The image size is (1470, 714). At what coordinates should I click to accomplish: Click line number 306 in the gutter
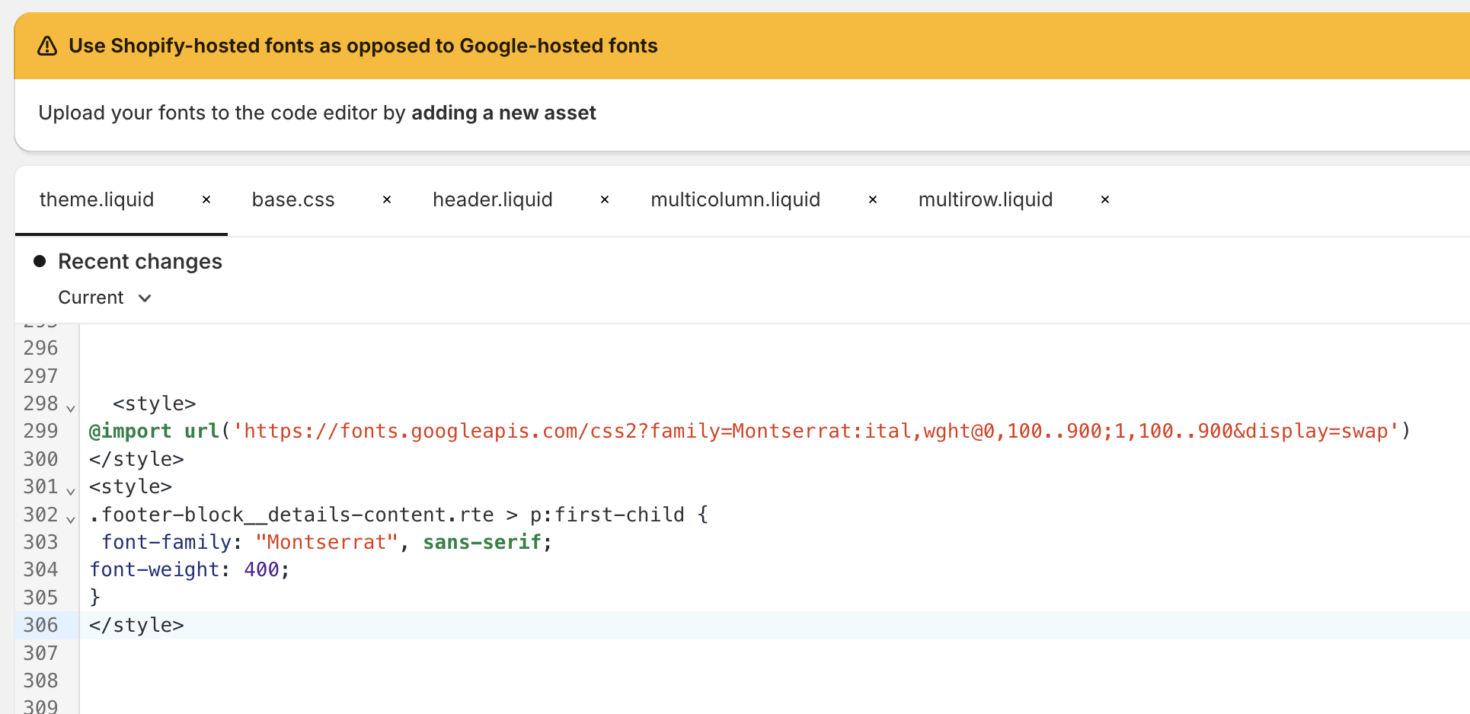tap(40, 625)
